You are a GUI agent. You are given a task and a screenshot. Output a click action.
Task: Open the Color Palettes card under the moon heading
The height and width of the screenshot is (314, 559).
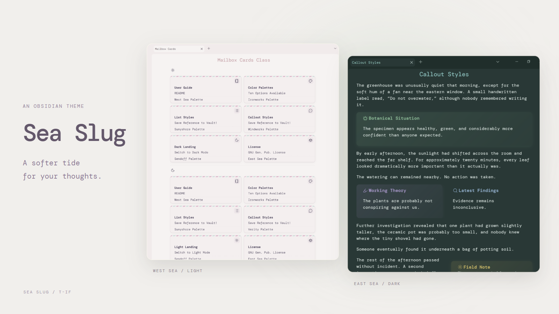[279, 189]
